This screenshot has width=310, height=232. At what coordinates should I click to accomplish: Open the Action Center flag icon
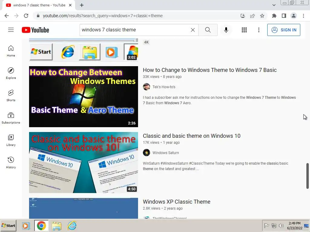click(266, 225)
